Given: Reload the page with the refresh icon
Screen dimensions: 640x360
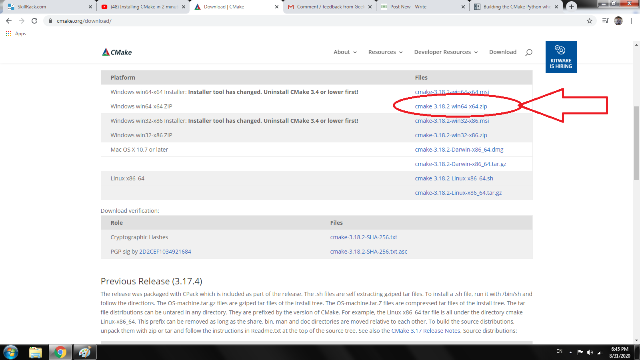Looking at the screenshot, I should [x=34, y=21].
